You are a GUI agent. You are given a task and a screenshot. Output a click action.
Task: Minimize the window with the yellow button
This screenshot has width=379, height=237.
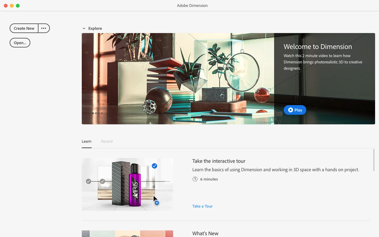click(12, 6)
